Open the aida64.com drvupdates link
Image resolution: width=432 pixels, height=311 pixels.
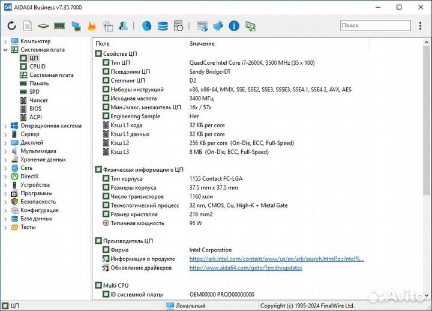[246, 268]
